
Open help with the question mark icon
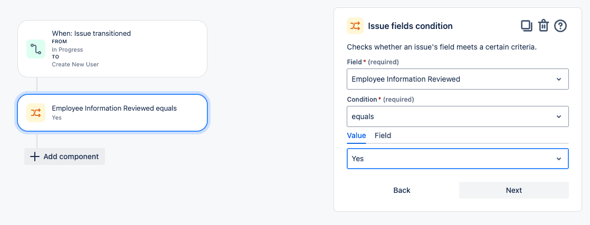pyautogui.click(x=560, y=26)
